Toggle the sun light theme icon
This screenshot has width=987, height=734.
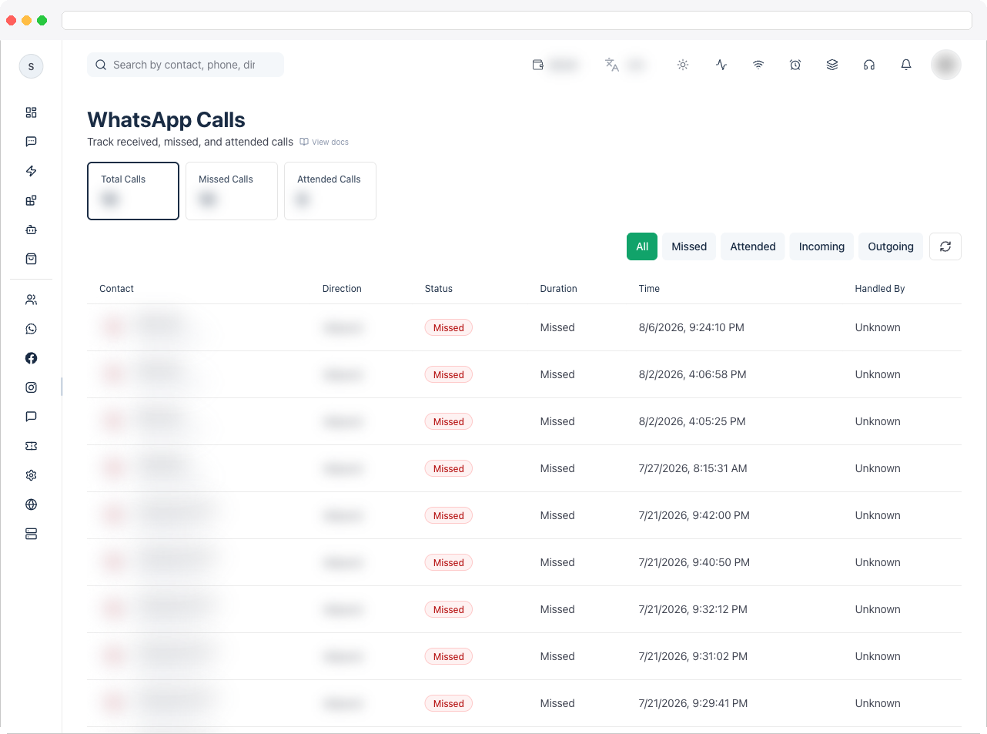(x=683, y=65)
